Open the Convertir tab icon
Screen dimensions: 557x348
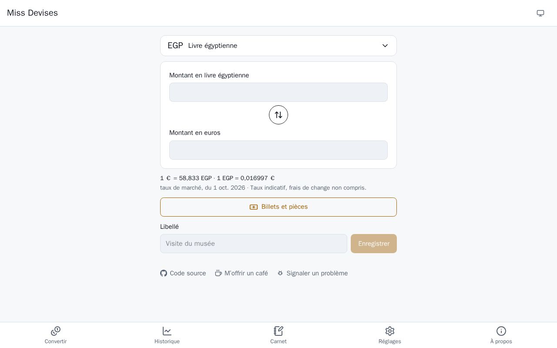click(x=56, y=331)
